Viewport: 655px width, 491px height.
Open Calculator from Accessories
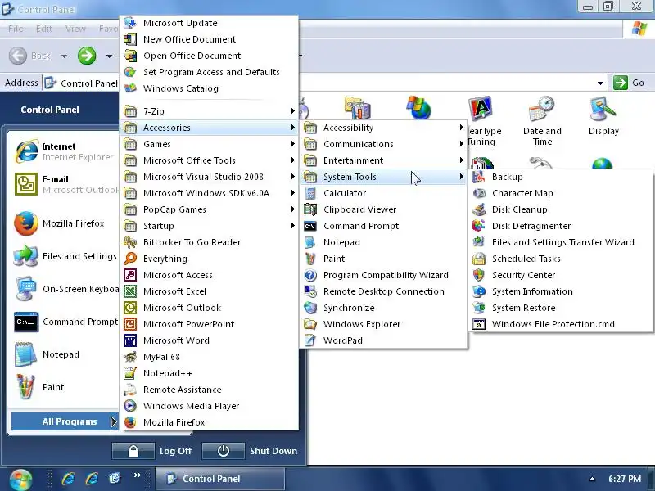click(383, 193)
